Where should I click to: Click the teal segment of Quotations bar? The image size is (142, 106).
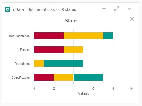coord(64,63)
